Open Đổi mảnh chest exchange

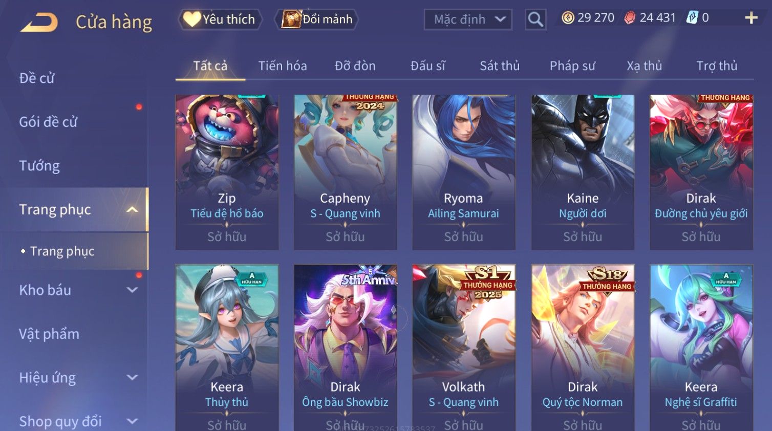coord(316,19)
